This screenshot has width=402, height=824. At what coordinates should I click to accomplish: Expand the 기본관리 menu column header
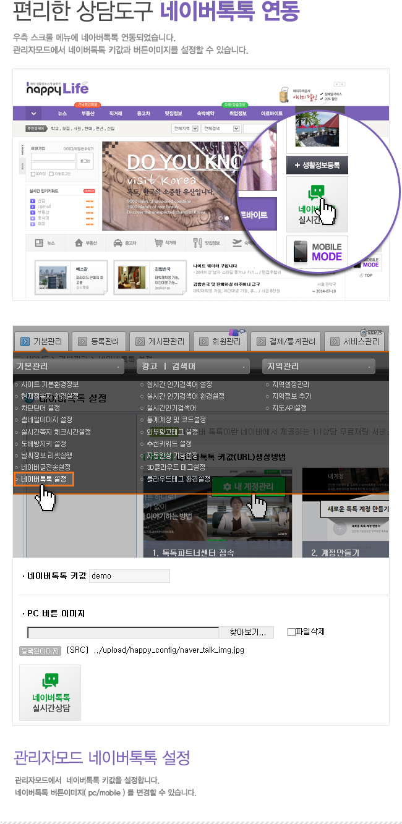click(x=69, y=367)
